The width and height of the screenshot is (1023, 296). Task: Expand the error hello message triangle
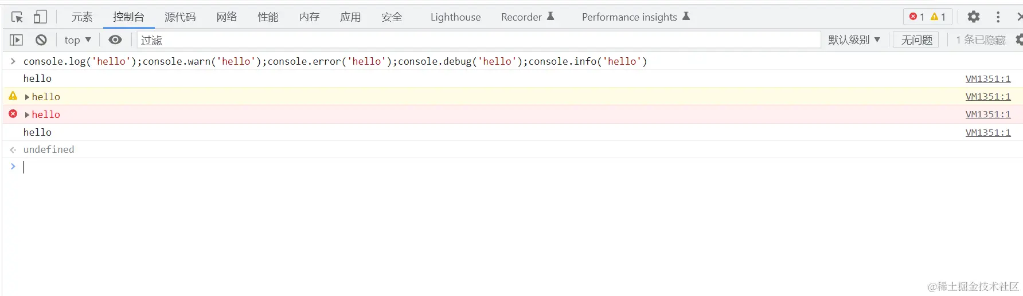(x=27, y=115)
